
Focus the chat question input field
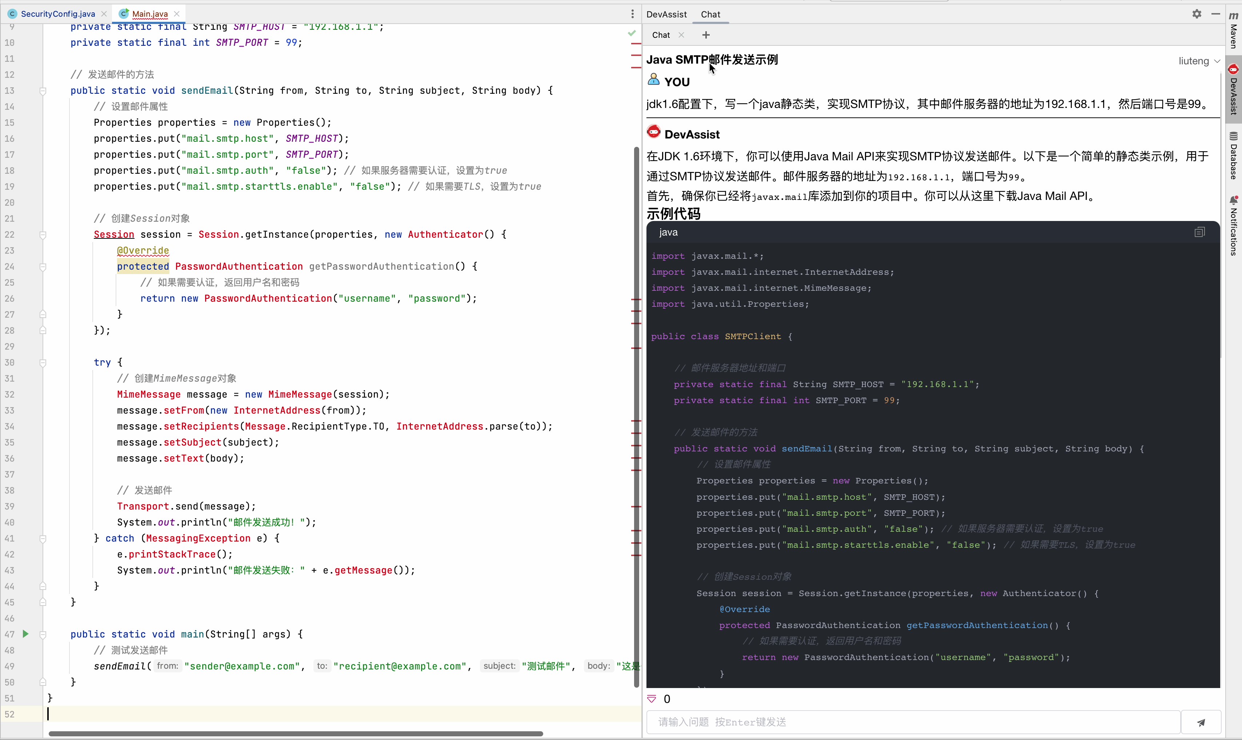[x=913, y=723]
